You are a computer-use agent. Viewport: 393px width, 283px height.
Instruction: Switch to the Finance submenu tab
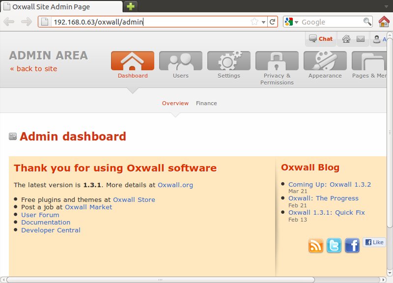tap(206, 103)
